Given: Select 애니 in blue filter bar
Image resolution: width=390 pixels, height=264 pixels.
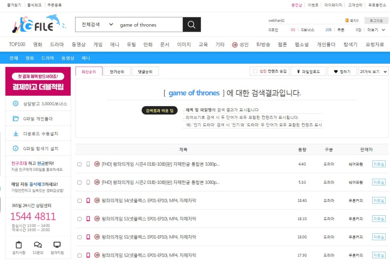Looking at the screenshot, I should click(x=86, y=58).
